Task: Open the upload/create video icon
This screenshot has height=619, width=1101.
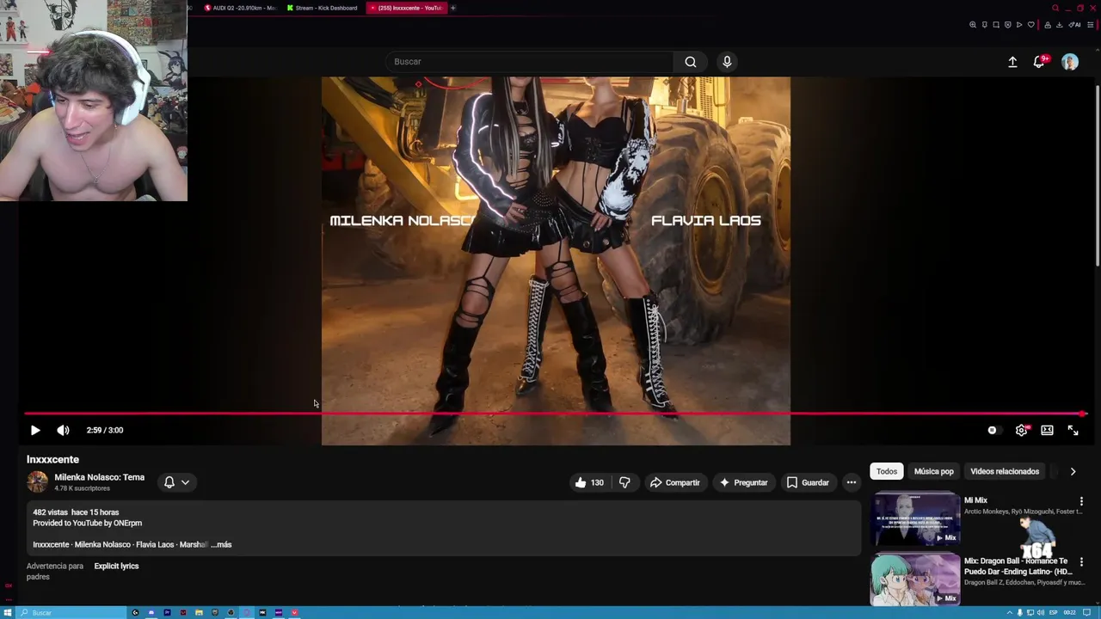Action: [1012, 62]
